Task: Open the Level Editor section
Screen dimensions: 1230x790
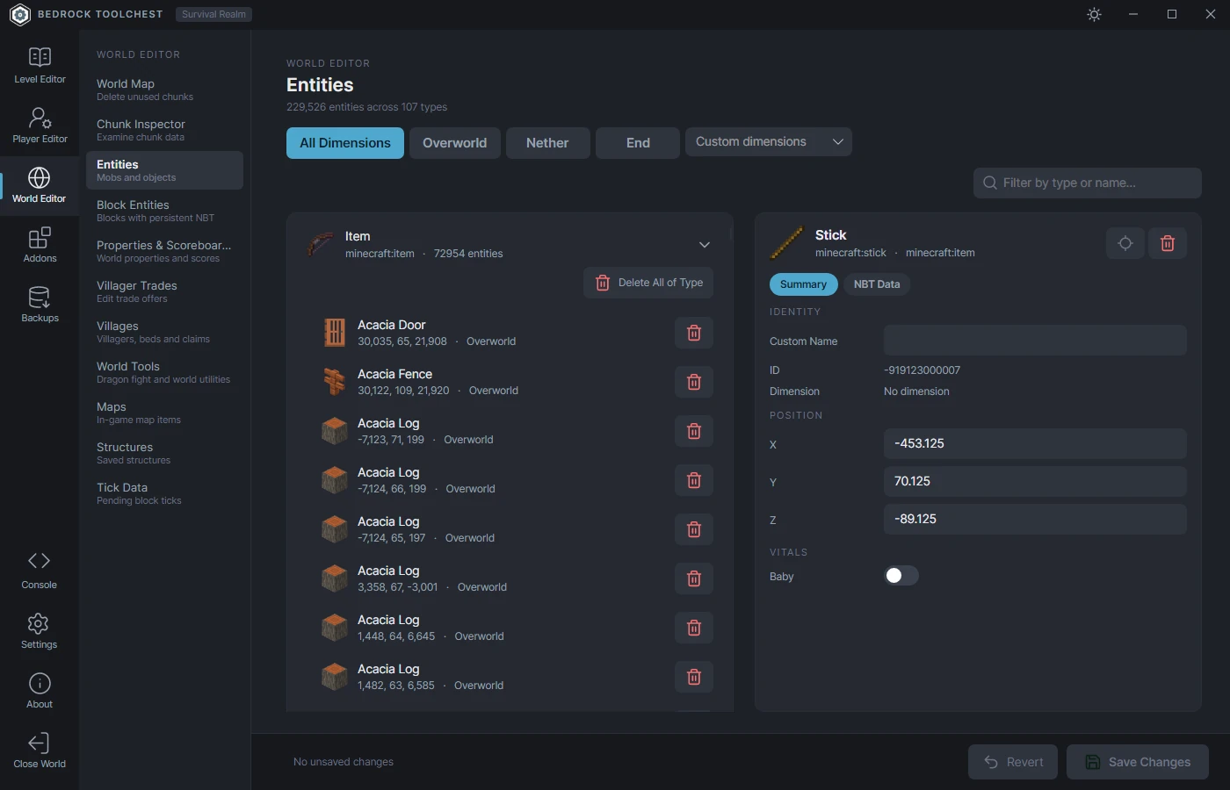Action: [40, 66]
